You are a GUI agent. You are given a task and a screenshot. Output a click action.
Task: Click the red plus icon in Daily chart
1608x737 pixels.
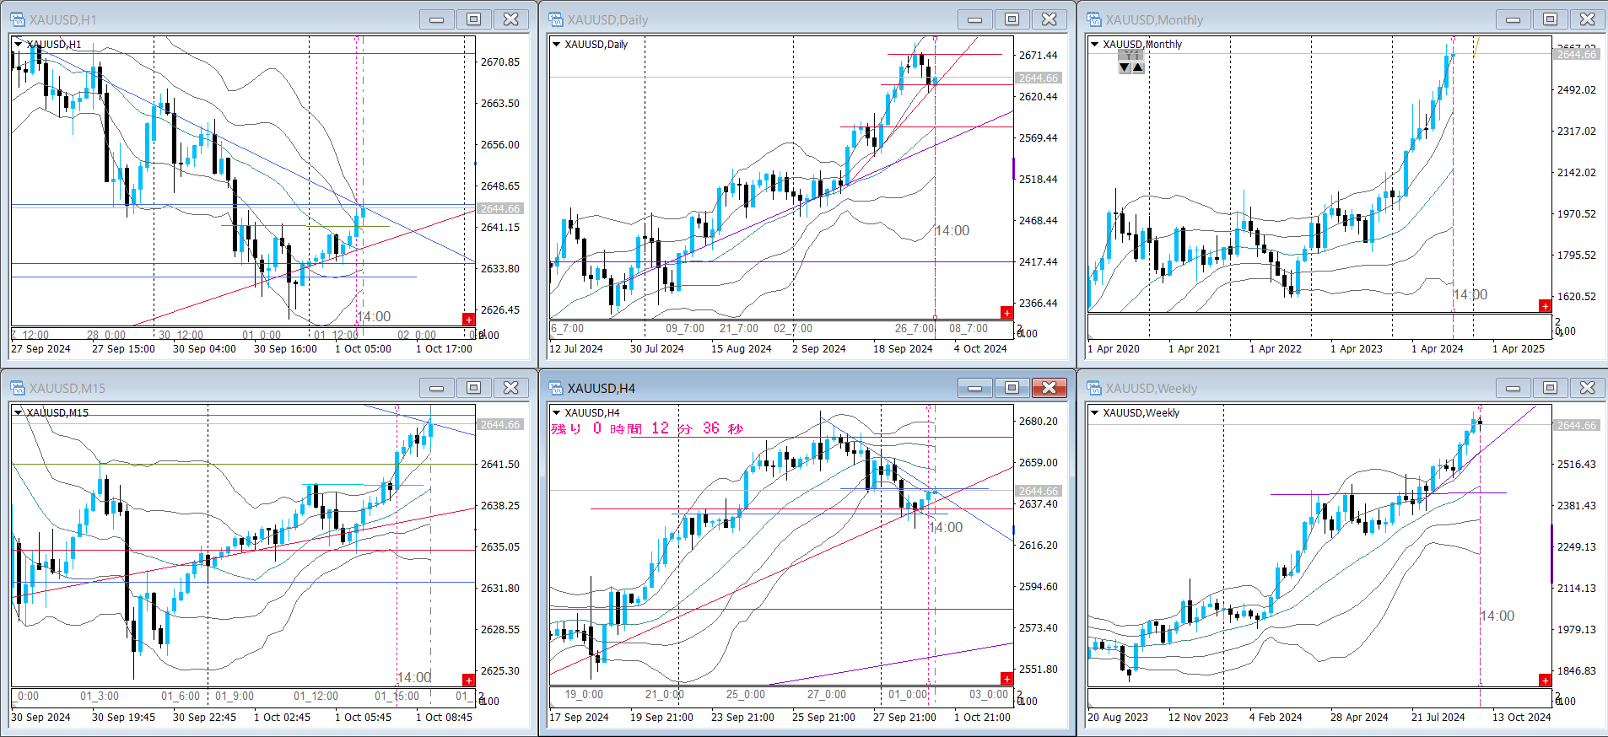1006,313
